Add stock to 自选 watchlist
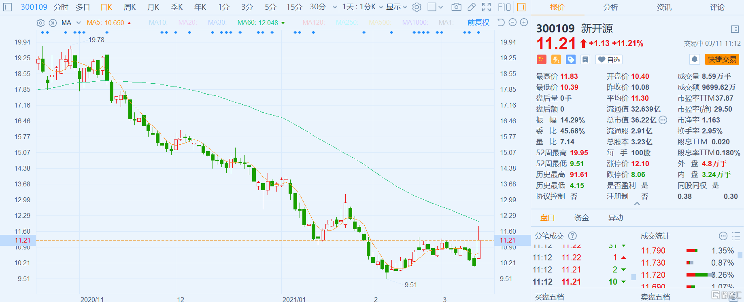 (x=609, y=59)
